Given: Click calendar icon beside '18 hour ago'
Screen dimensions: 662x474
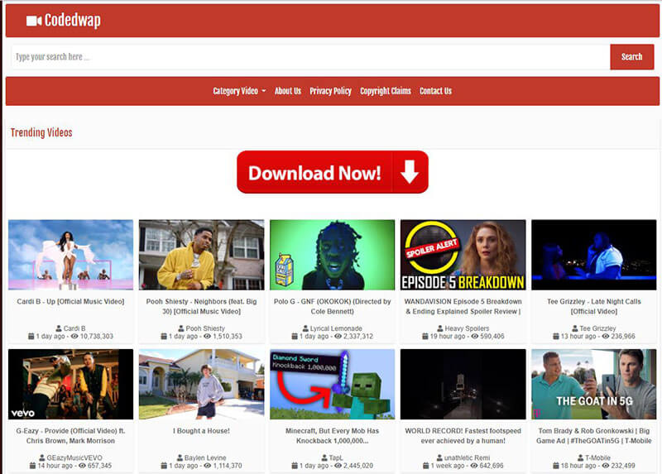Looking at the screenshot, I should [556, 466].
